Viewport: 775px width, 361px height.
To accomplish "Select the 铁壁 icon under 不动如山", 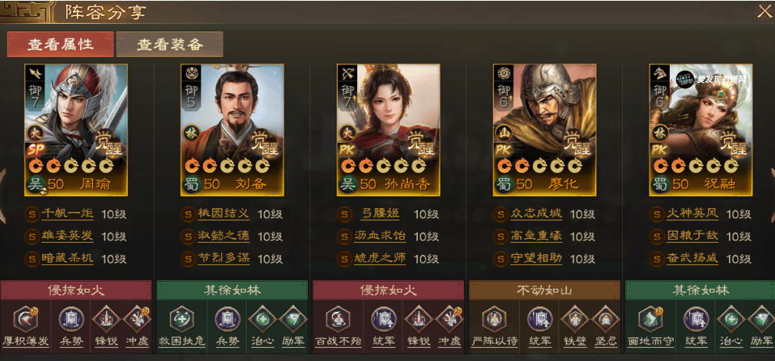I will 575,319.
